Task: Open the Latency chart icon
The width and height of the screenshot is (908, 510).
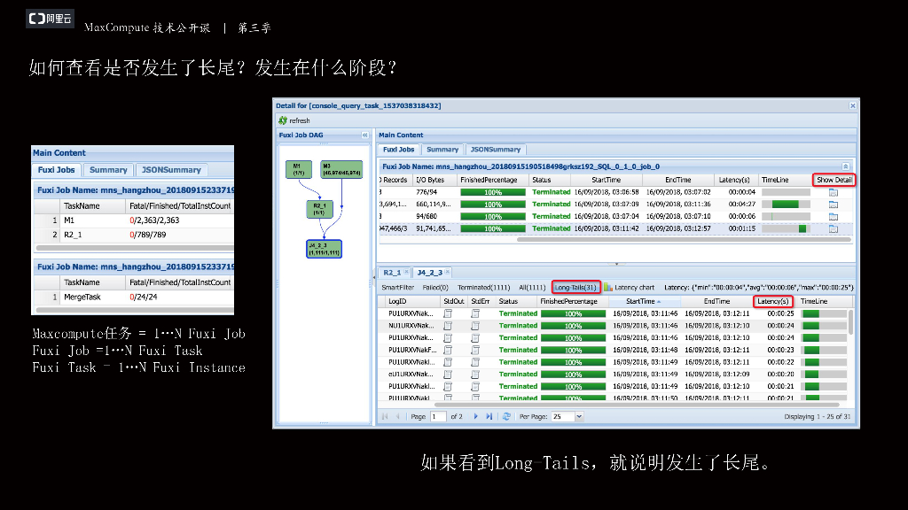Action: tap(608, 287)
